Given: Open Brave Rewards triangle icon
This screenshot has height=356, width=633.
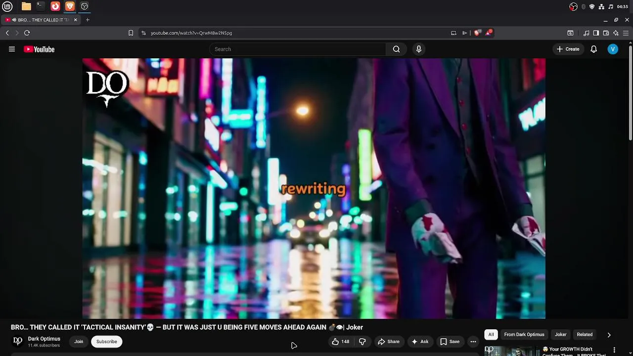Looking at the screenshot, I should click(489, 33).
